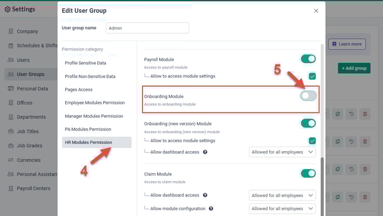Open help icon beside Allow module configuration
383x216 pixels.
[211, 208]
